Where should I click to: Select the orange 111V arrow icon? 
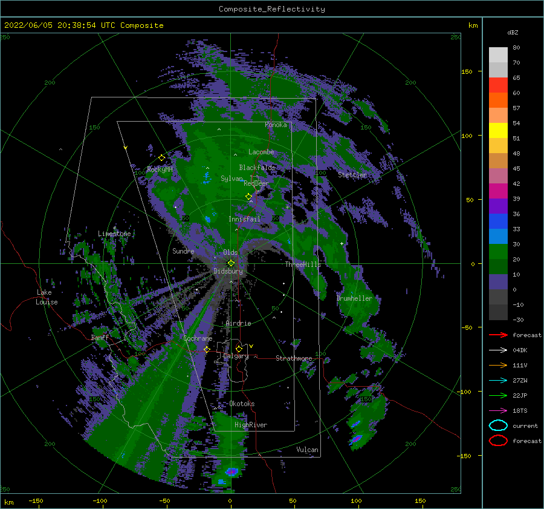pyautogui.click(x=498, y=365)
